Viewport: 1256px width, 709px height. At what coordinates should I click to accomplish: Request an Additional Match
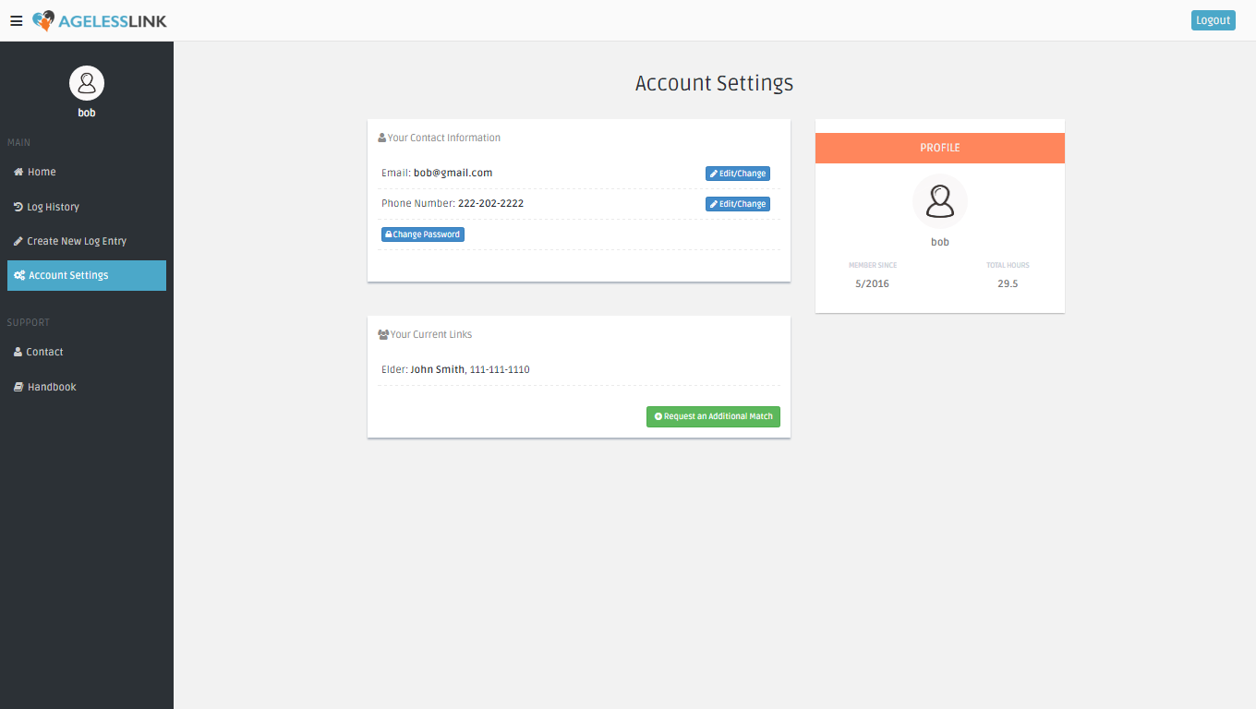tap(713, 416)
